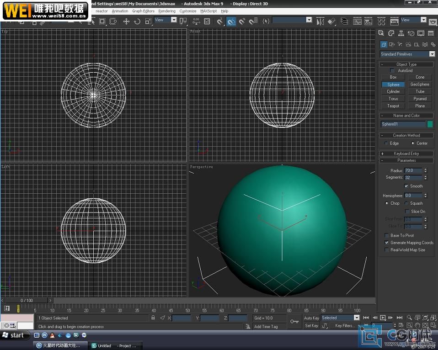Click the Quick Render teapot icon
Screen dimensions: 438x350
pyautogui.click(x=433, y=21)
